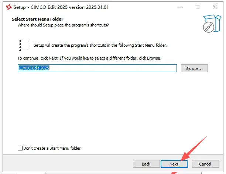Close the Setup window
The width and height of the screenshot is (226, 174).
pos(215,7)
